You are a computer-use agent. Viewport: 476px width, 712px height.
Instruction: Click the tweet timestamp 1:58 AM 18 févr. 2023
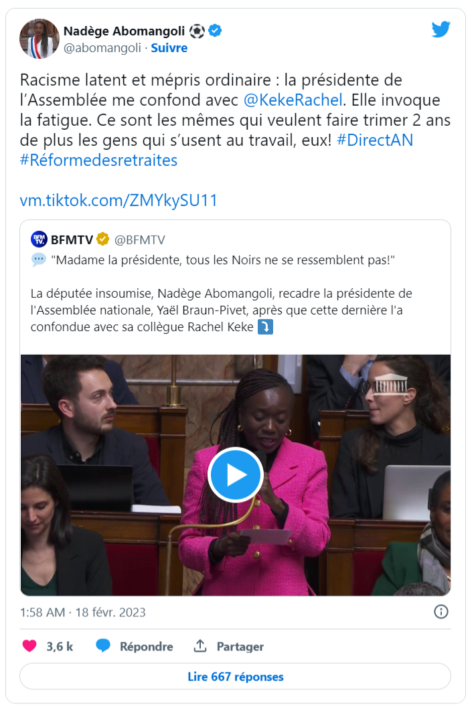tap(82, 612)
